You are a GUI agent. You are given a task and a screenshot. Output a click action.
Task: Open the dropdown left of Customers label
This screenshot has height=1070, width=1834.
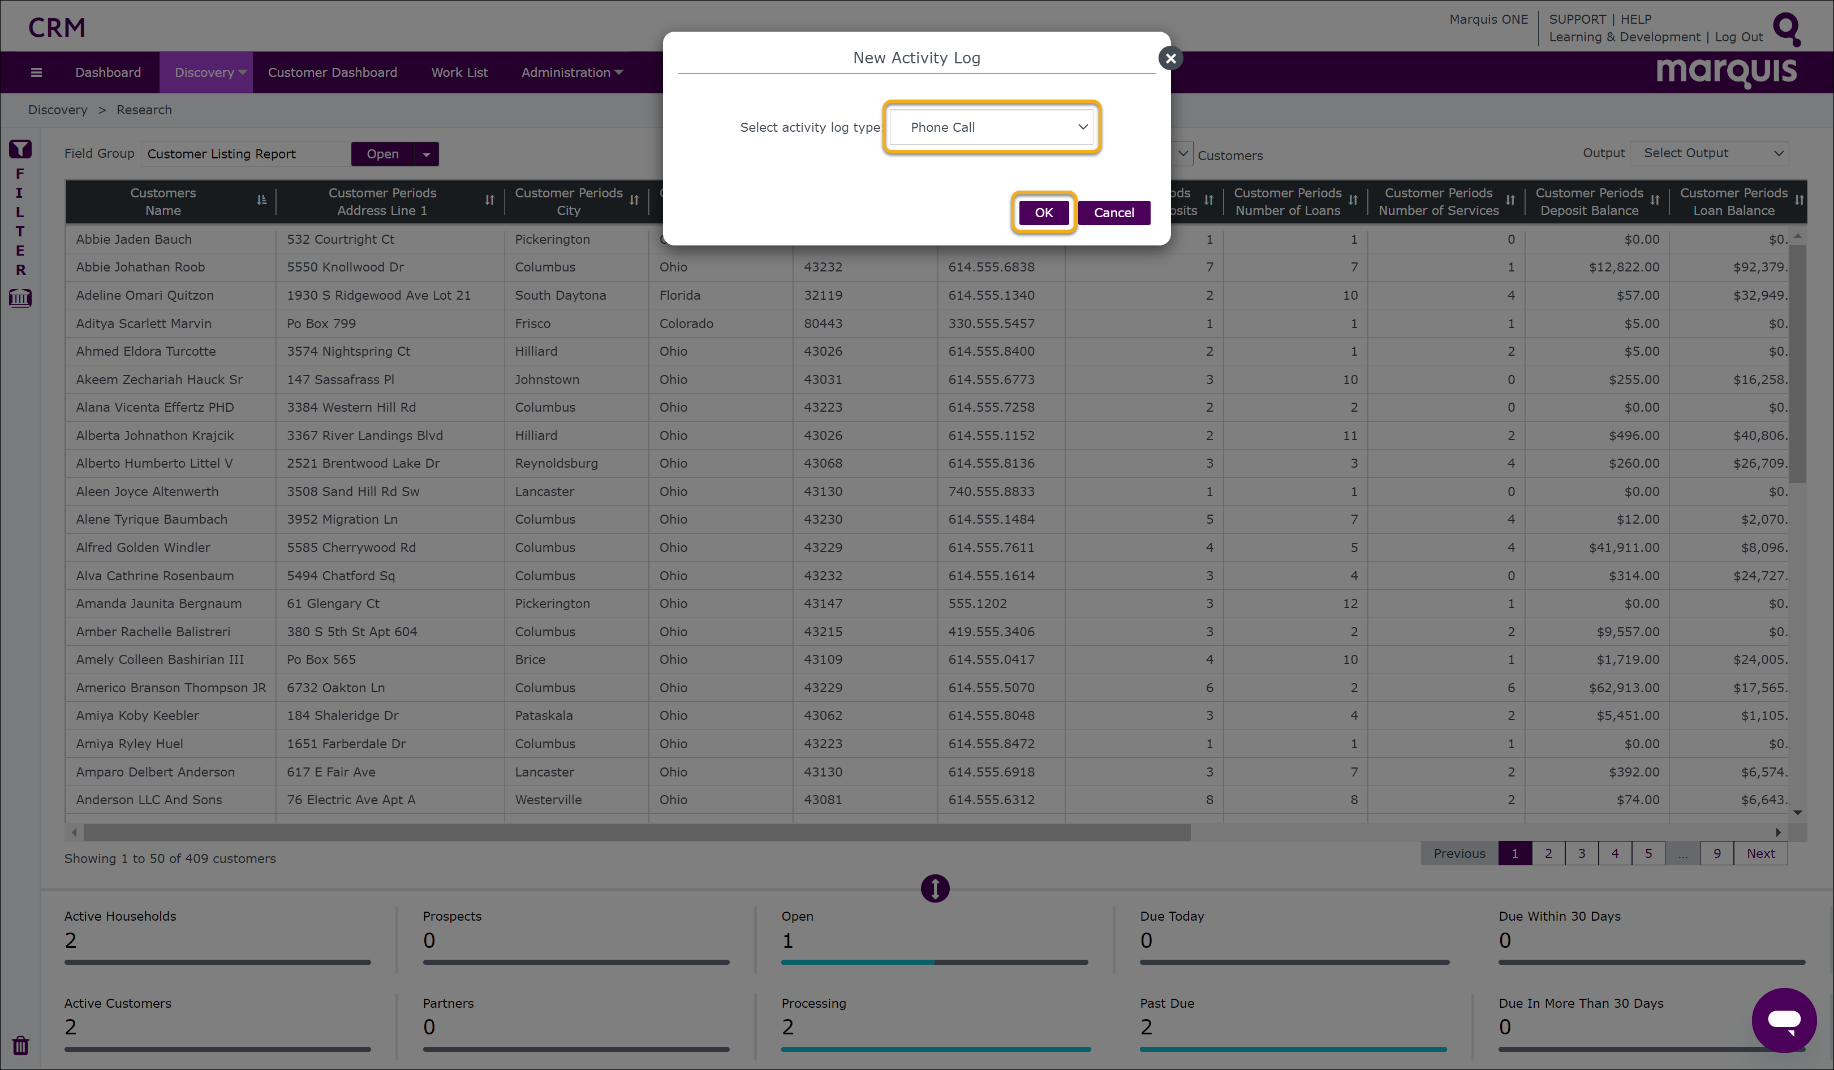pyautogui.click(x=1183, y=153)
